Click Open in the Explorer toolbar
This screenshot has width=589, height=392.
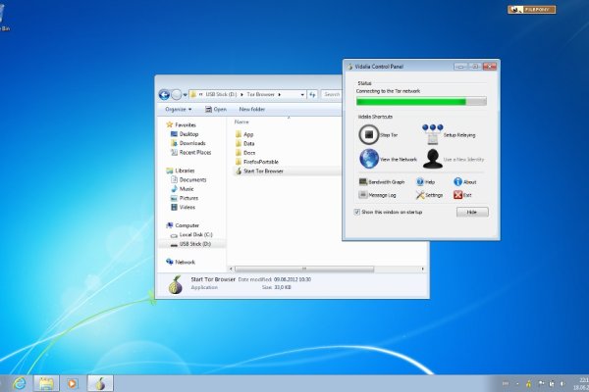pos(215,110)
